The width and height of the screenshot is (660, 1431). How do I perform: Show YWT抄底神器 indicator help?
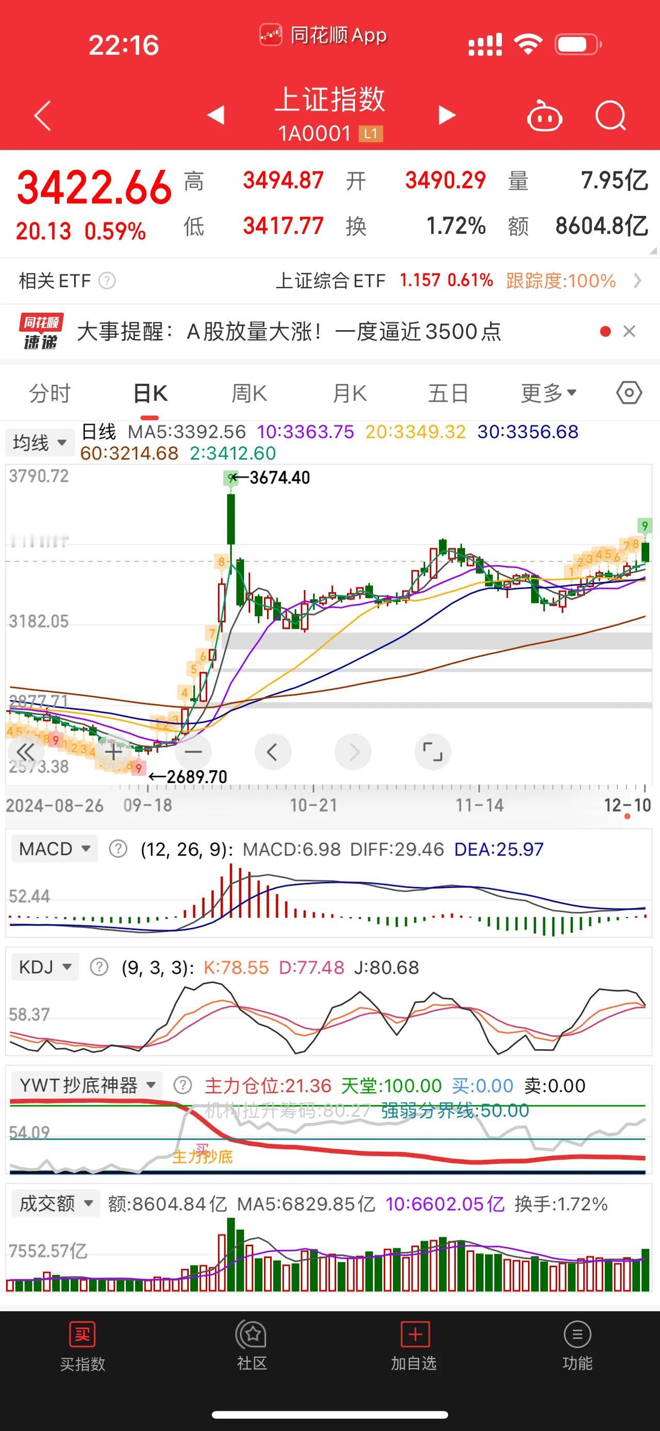tap(183, 1085)
